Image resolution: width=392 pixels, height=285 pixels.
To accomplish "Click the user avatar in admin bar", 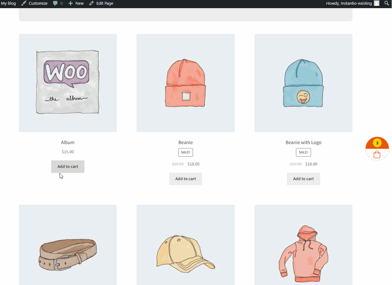I will [377, 3].
